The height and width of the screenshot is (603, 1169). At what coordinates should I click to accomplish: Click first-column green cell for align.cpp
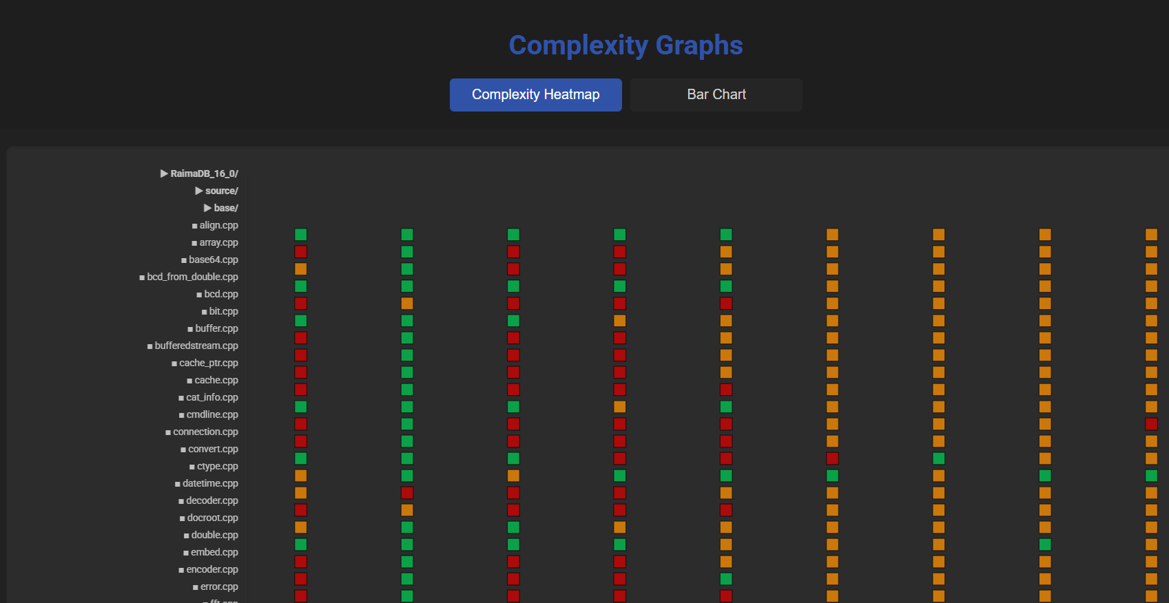click(x=301, y=235)
